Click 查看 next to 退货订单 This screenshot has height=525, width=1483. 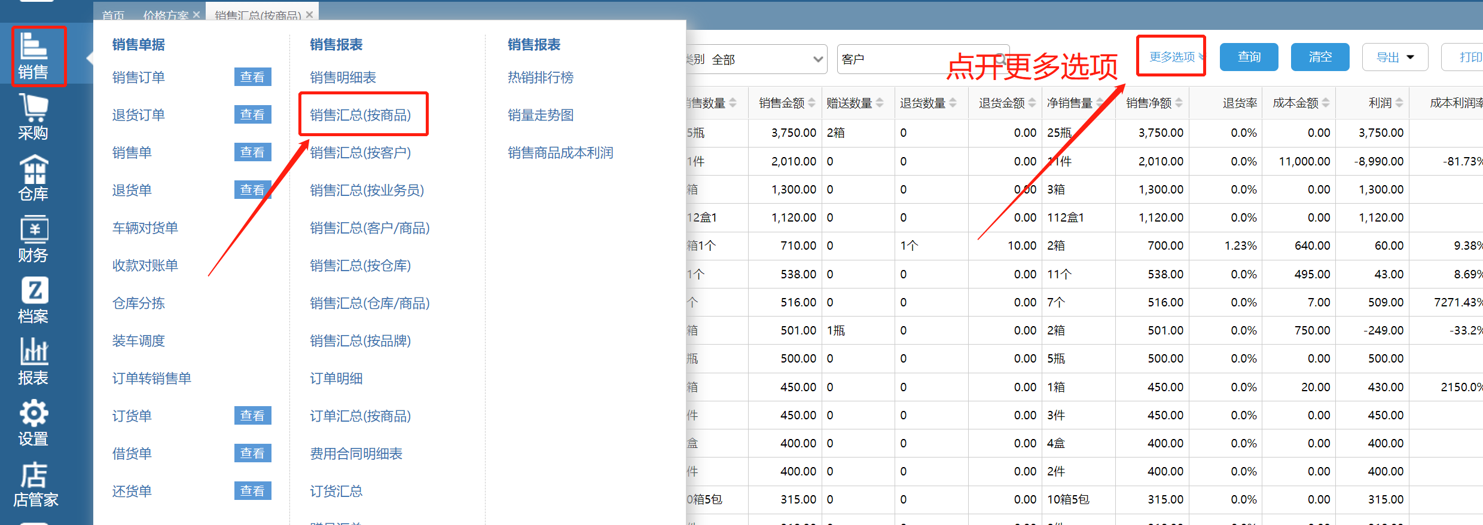tap(252, 115)
